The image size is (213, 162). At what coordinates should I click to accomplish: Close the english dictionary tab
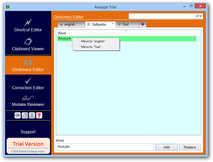82,23
